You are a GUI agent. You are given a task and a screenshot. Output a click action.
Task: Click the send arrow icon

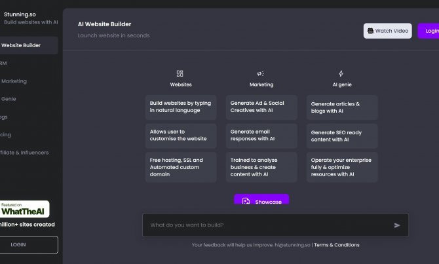[397, 225]
